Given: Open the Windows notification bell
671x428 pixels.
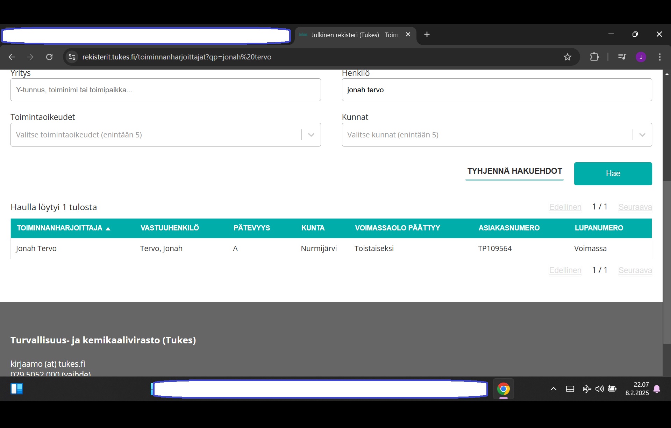Looking at the screenshot, I should (x=657, y=389).
